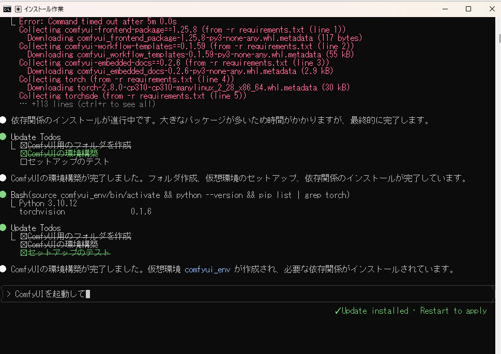This screenshot has height=354, width=501.
Task: Click the 'Bash(source comfyui_env/bin/activate' command line
Action: [x=180, y=195]
